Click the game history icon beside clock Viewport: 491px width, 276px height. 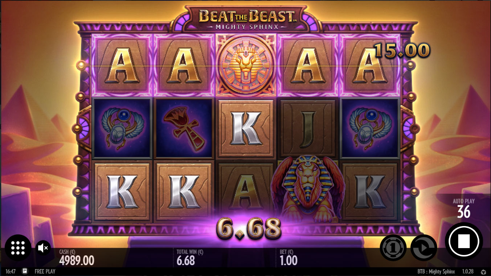(x=25, y=271)
